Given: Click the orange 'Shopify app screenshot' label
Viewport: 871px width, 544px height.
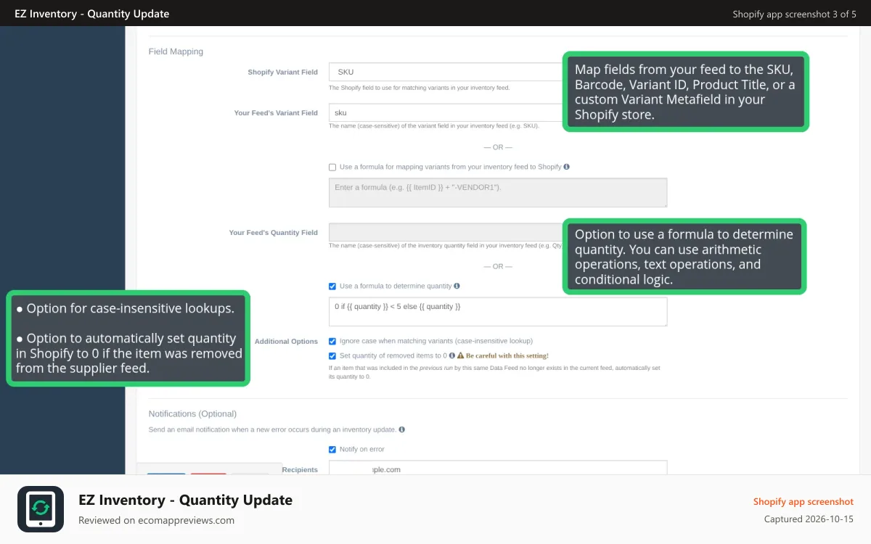Looking at the screenshot, I should tap(803, 501).
